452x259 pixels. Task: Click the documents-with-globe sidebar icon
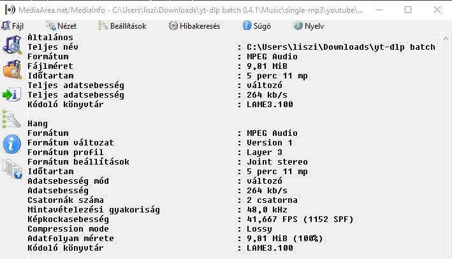pyautogui.click(x=11, y=168)
